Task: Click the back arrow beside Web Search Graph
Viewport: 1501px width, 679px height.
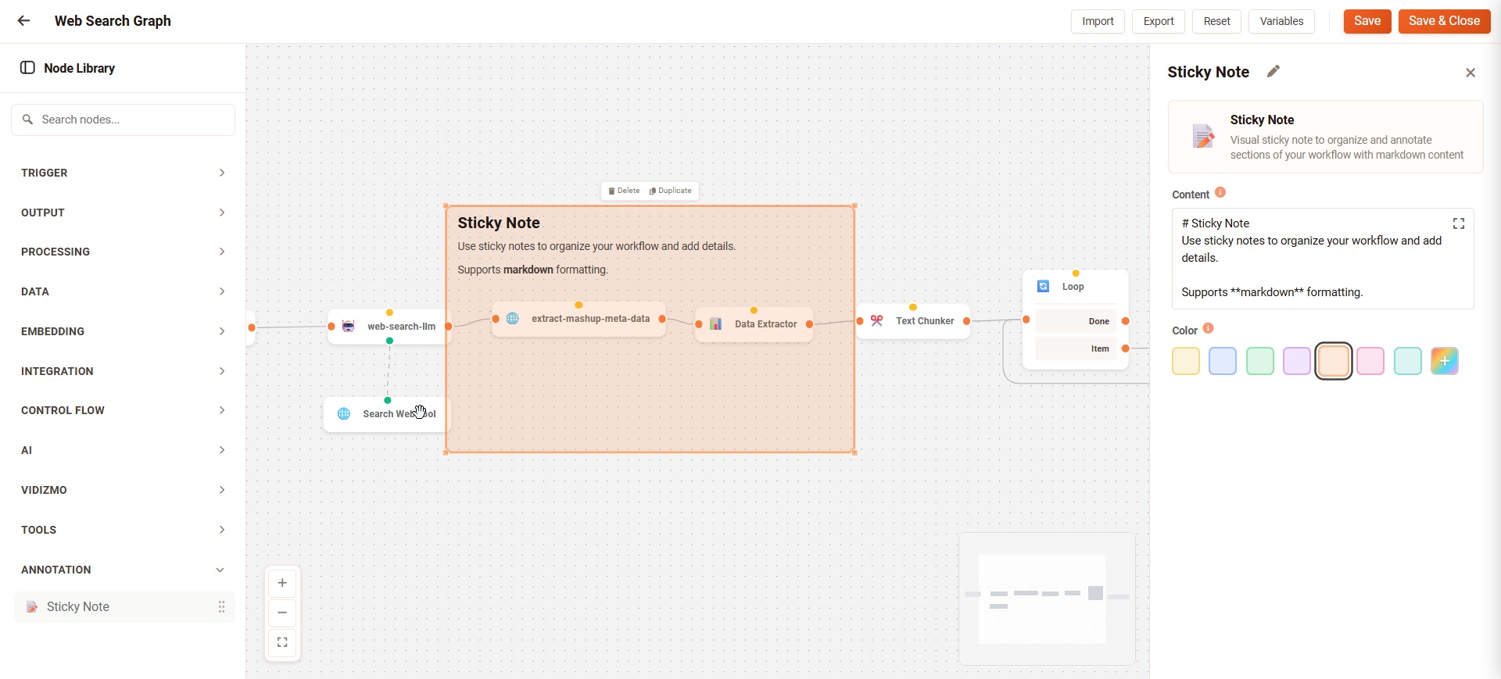Action: click(x=24, y=21)
